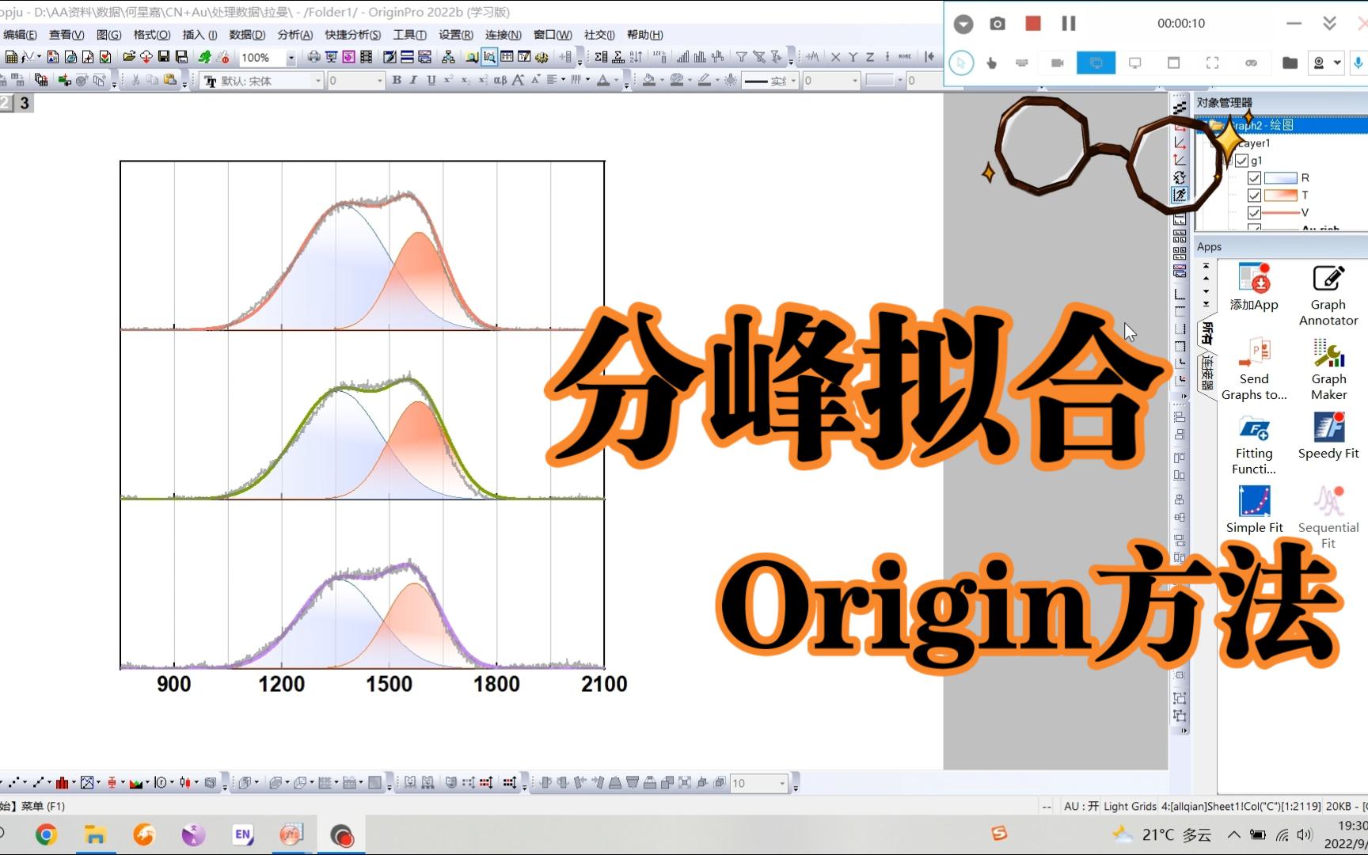Stop the screen recording
The image size is (1368, 855).
[x=1032, y=24]
